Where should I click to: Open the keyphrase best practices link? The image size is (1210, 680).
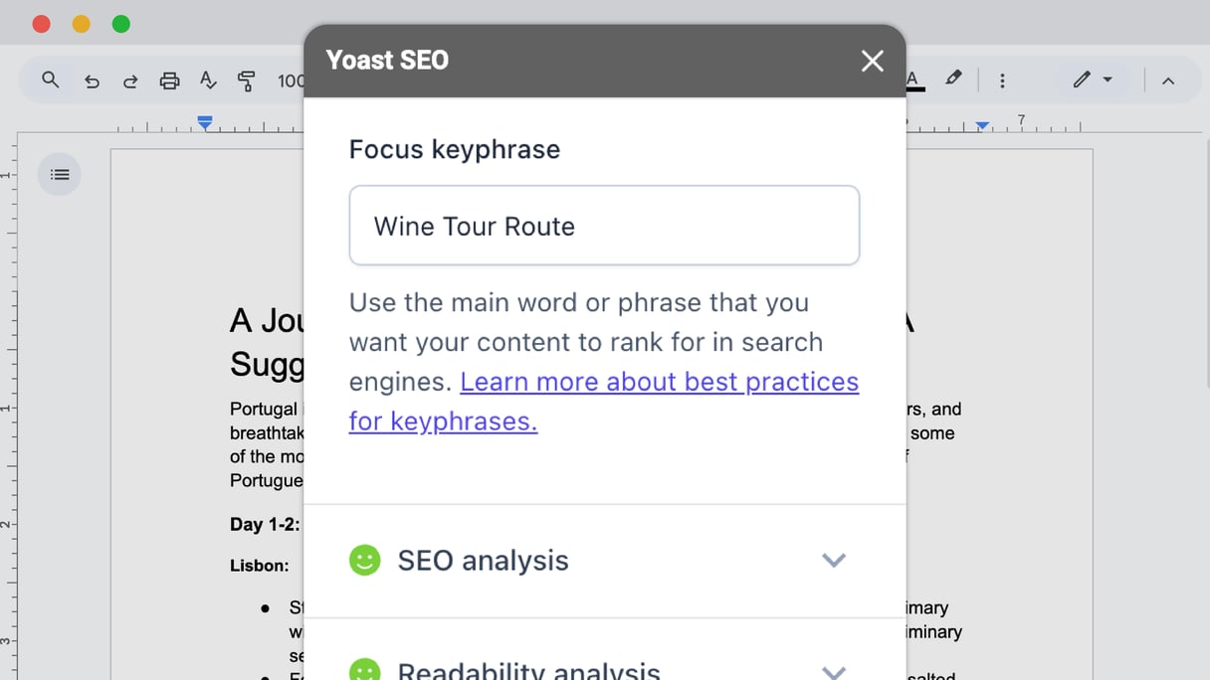coord(603,402)
